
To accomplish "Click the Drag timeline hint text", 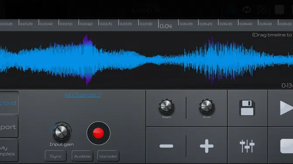I will click(272, 35).
